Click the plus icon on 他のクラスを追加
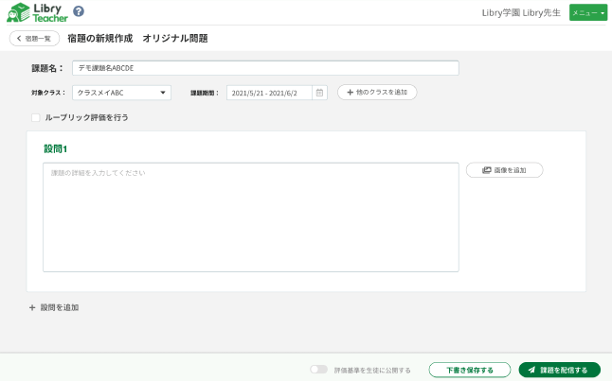The height and width of the screenshot is (381, 612). 350,93
